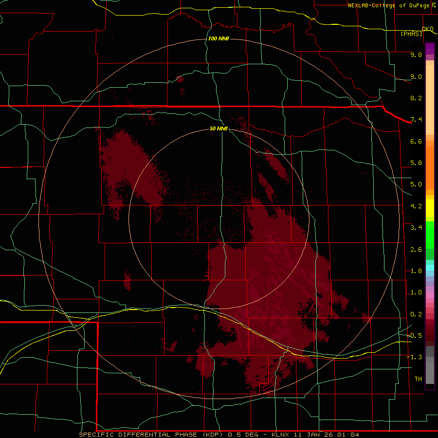Click the 01:04 timestamp text
The width and height of the screenshot is (438, 438).
click(x=348, y=435)
